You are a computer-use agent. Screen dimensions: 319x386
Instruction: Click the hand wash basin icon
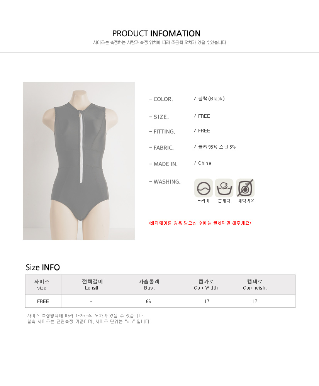coord(224,188)
